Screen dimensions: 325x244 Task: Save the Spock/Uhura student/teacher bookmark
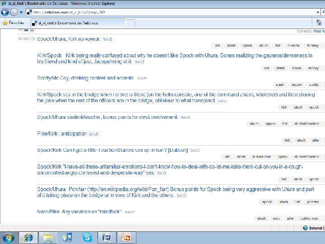point(186,117)
